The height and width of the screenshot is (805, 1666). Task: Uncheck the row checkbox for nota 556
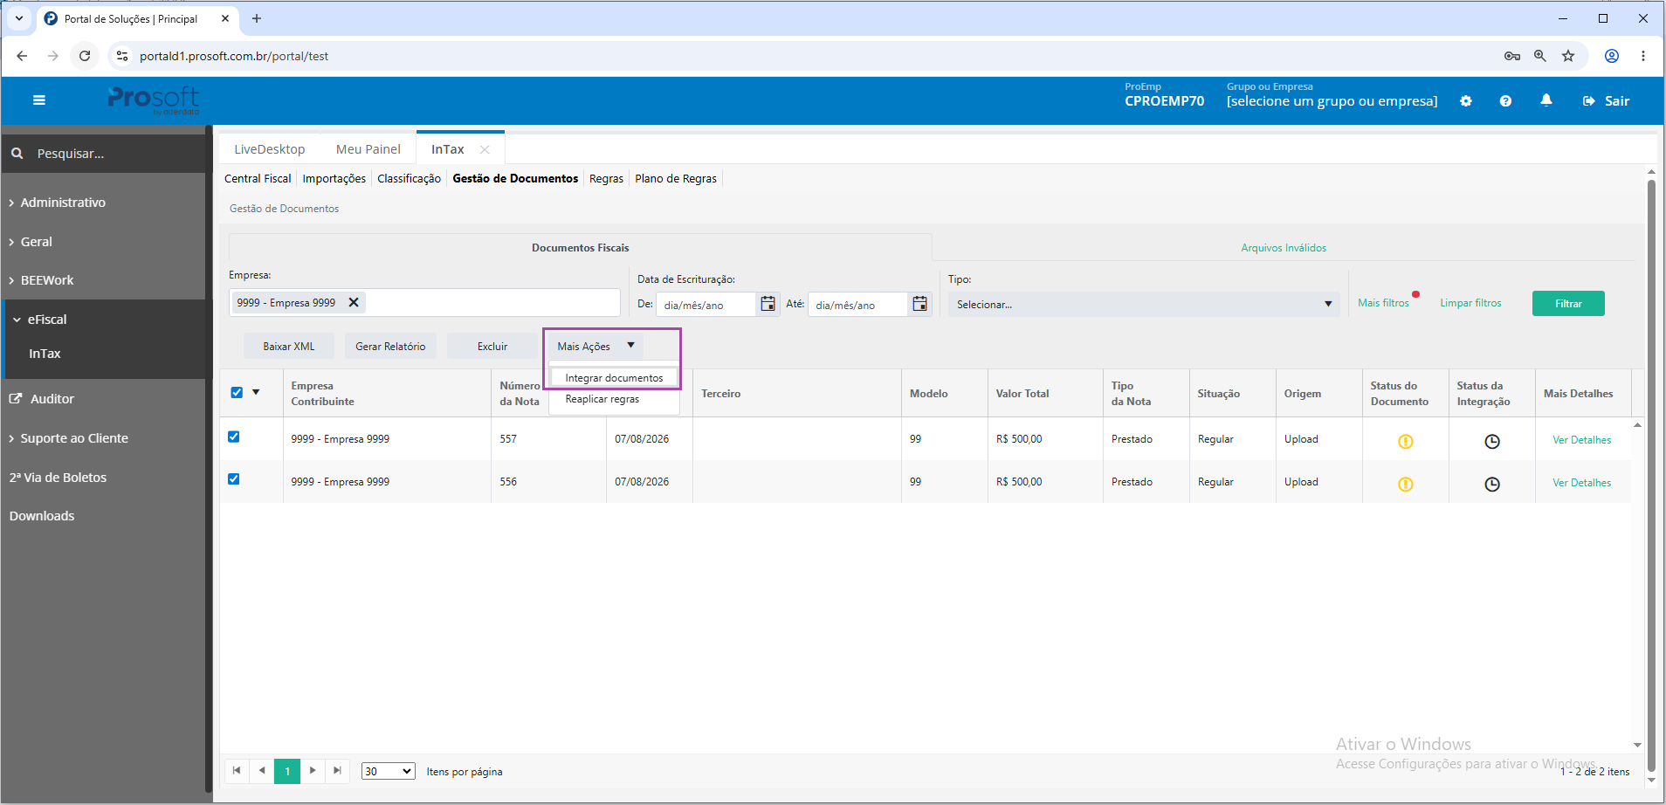click(233, 478)
